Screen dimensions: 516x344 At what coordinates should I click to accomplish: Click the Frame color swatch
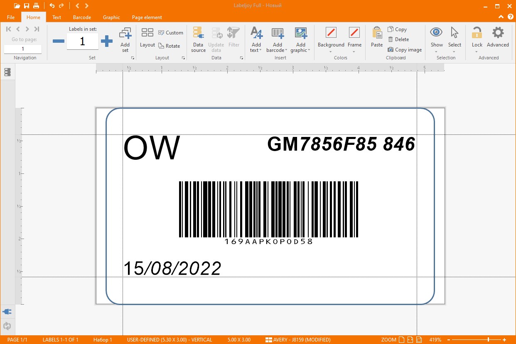(354, 32)
